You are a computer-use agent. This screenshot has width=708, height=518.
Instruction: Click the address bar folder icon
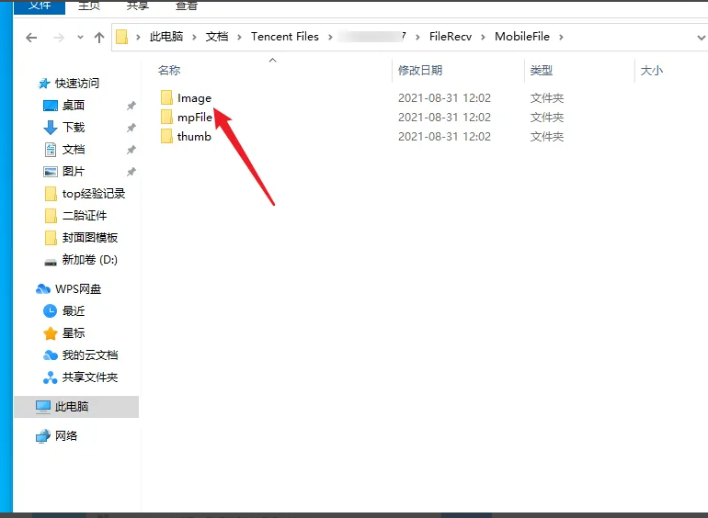122,37
